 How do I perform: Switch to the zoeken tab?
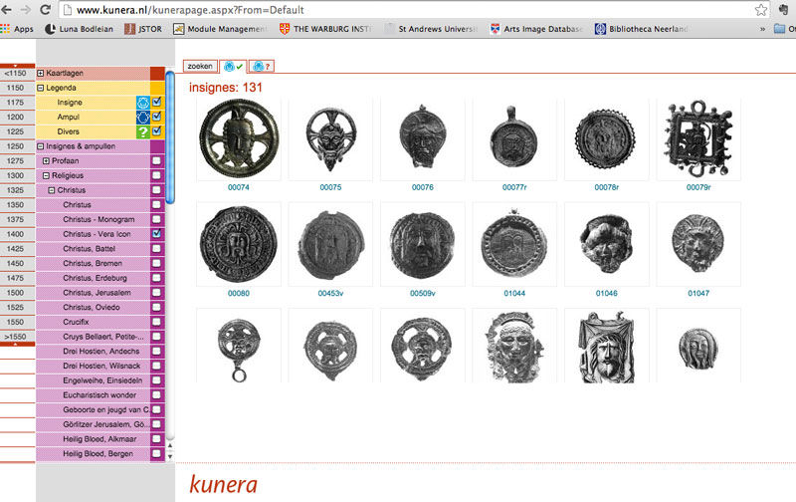[201, 66]
